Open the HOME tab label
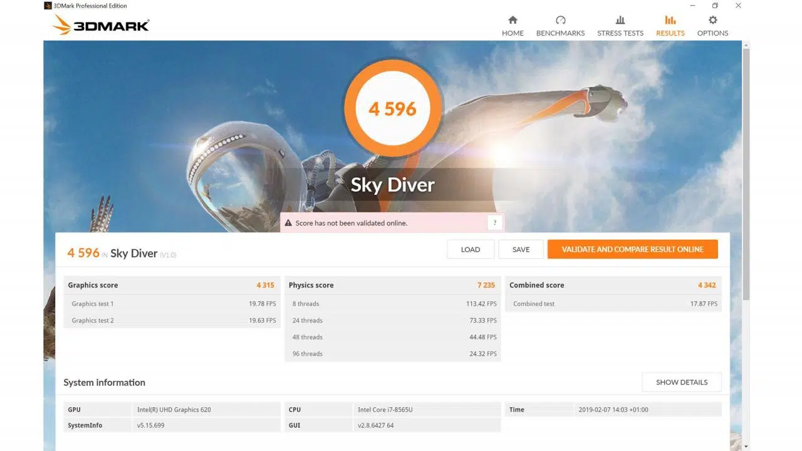802x451 pixels. coord(513,33)
